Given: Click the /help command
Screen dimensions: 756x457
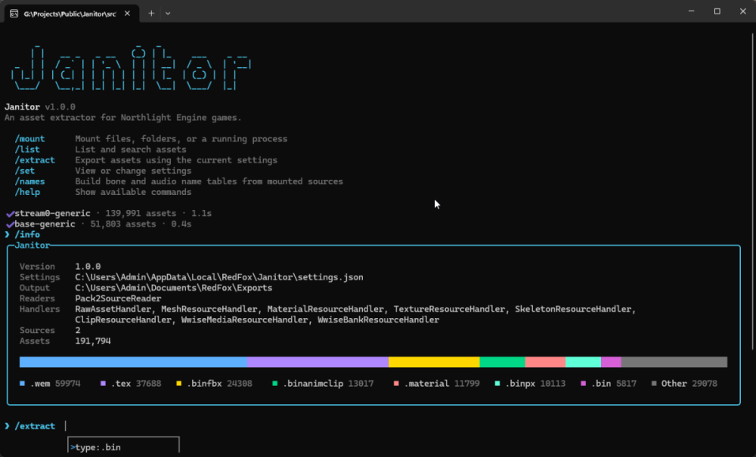Looking at the screenshot, I should pos(27,192).
